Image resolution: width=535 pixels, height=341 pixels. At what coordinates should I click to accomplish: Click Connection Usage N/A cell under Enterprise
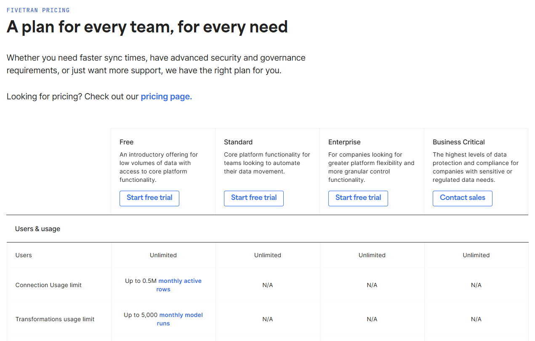(x=372, y=285)
